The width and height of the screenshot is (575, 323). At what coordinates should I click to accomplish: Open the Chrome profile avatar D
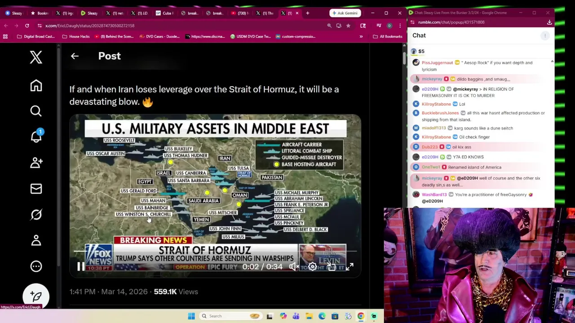[x=389, y=26]
